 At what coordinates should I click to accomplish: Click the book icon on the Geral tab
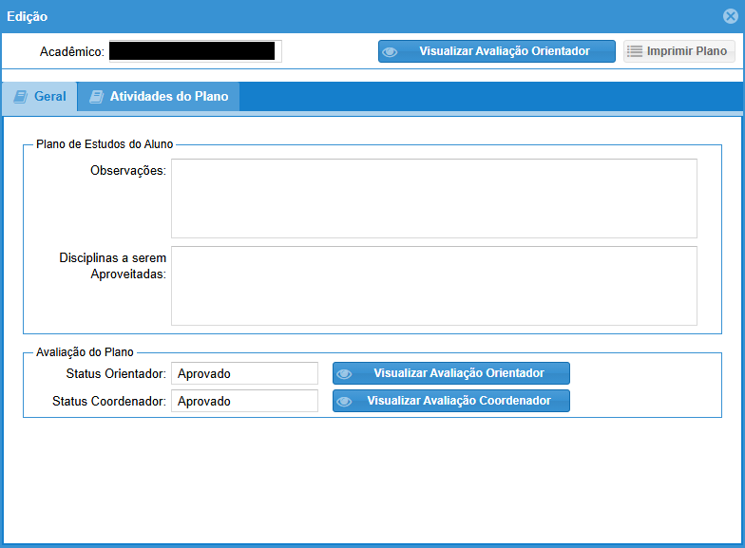20,97
